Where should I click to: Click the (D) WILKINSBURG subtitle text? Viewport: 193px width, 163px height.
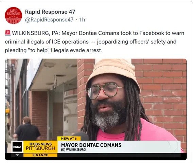click(x=73, y=150)
